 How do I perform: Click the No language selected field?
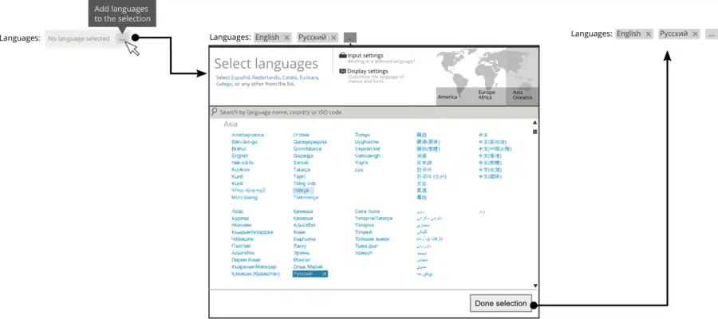coord(78,38)
